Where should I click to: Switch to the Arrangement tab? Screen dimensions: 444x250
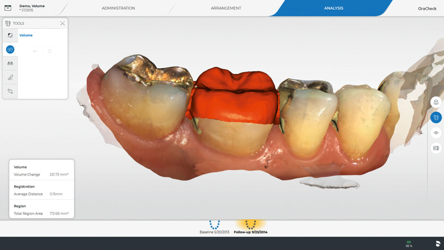(226, 8)
